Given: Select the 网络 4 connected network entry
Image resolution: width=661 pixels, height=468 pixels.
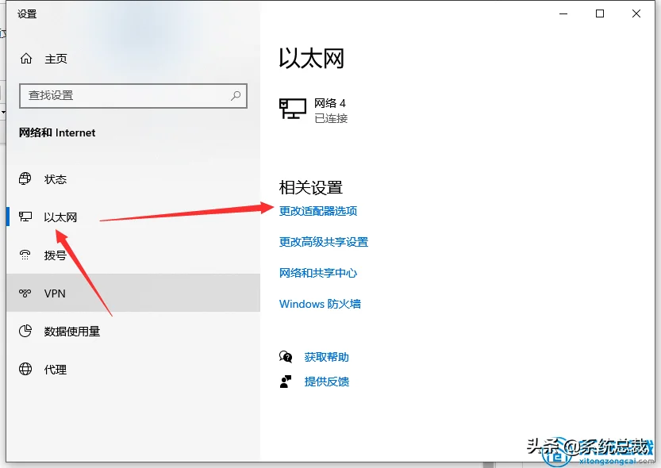Looking at the screenshot, I should click(313, 110).
